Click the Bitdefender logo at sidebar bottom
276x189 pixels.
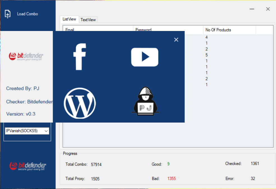coord(28,166)
